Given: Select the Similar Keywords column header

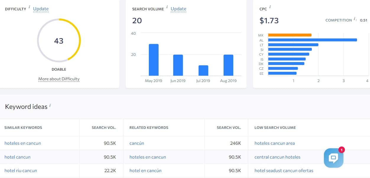Looking at the screenshot, I should coord(23,128).
